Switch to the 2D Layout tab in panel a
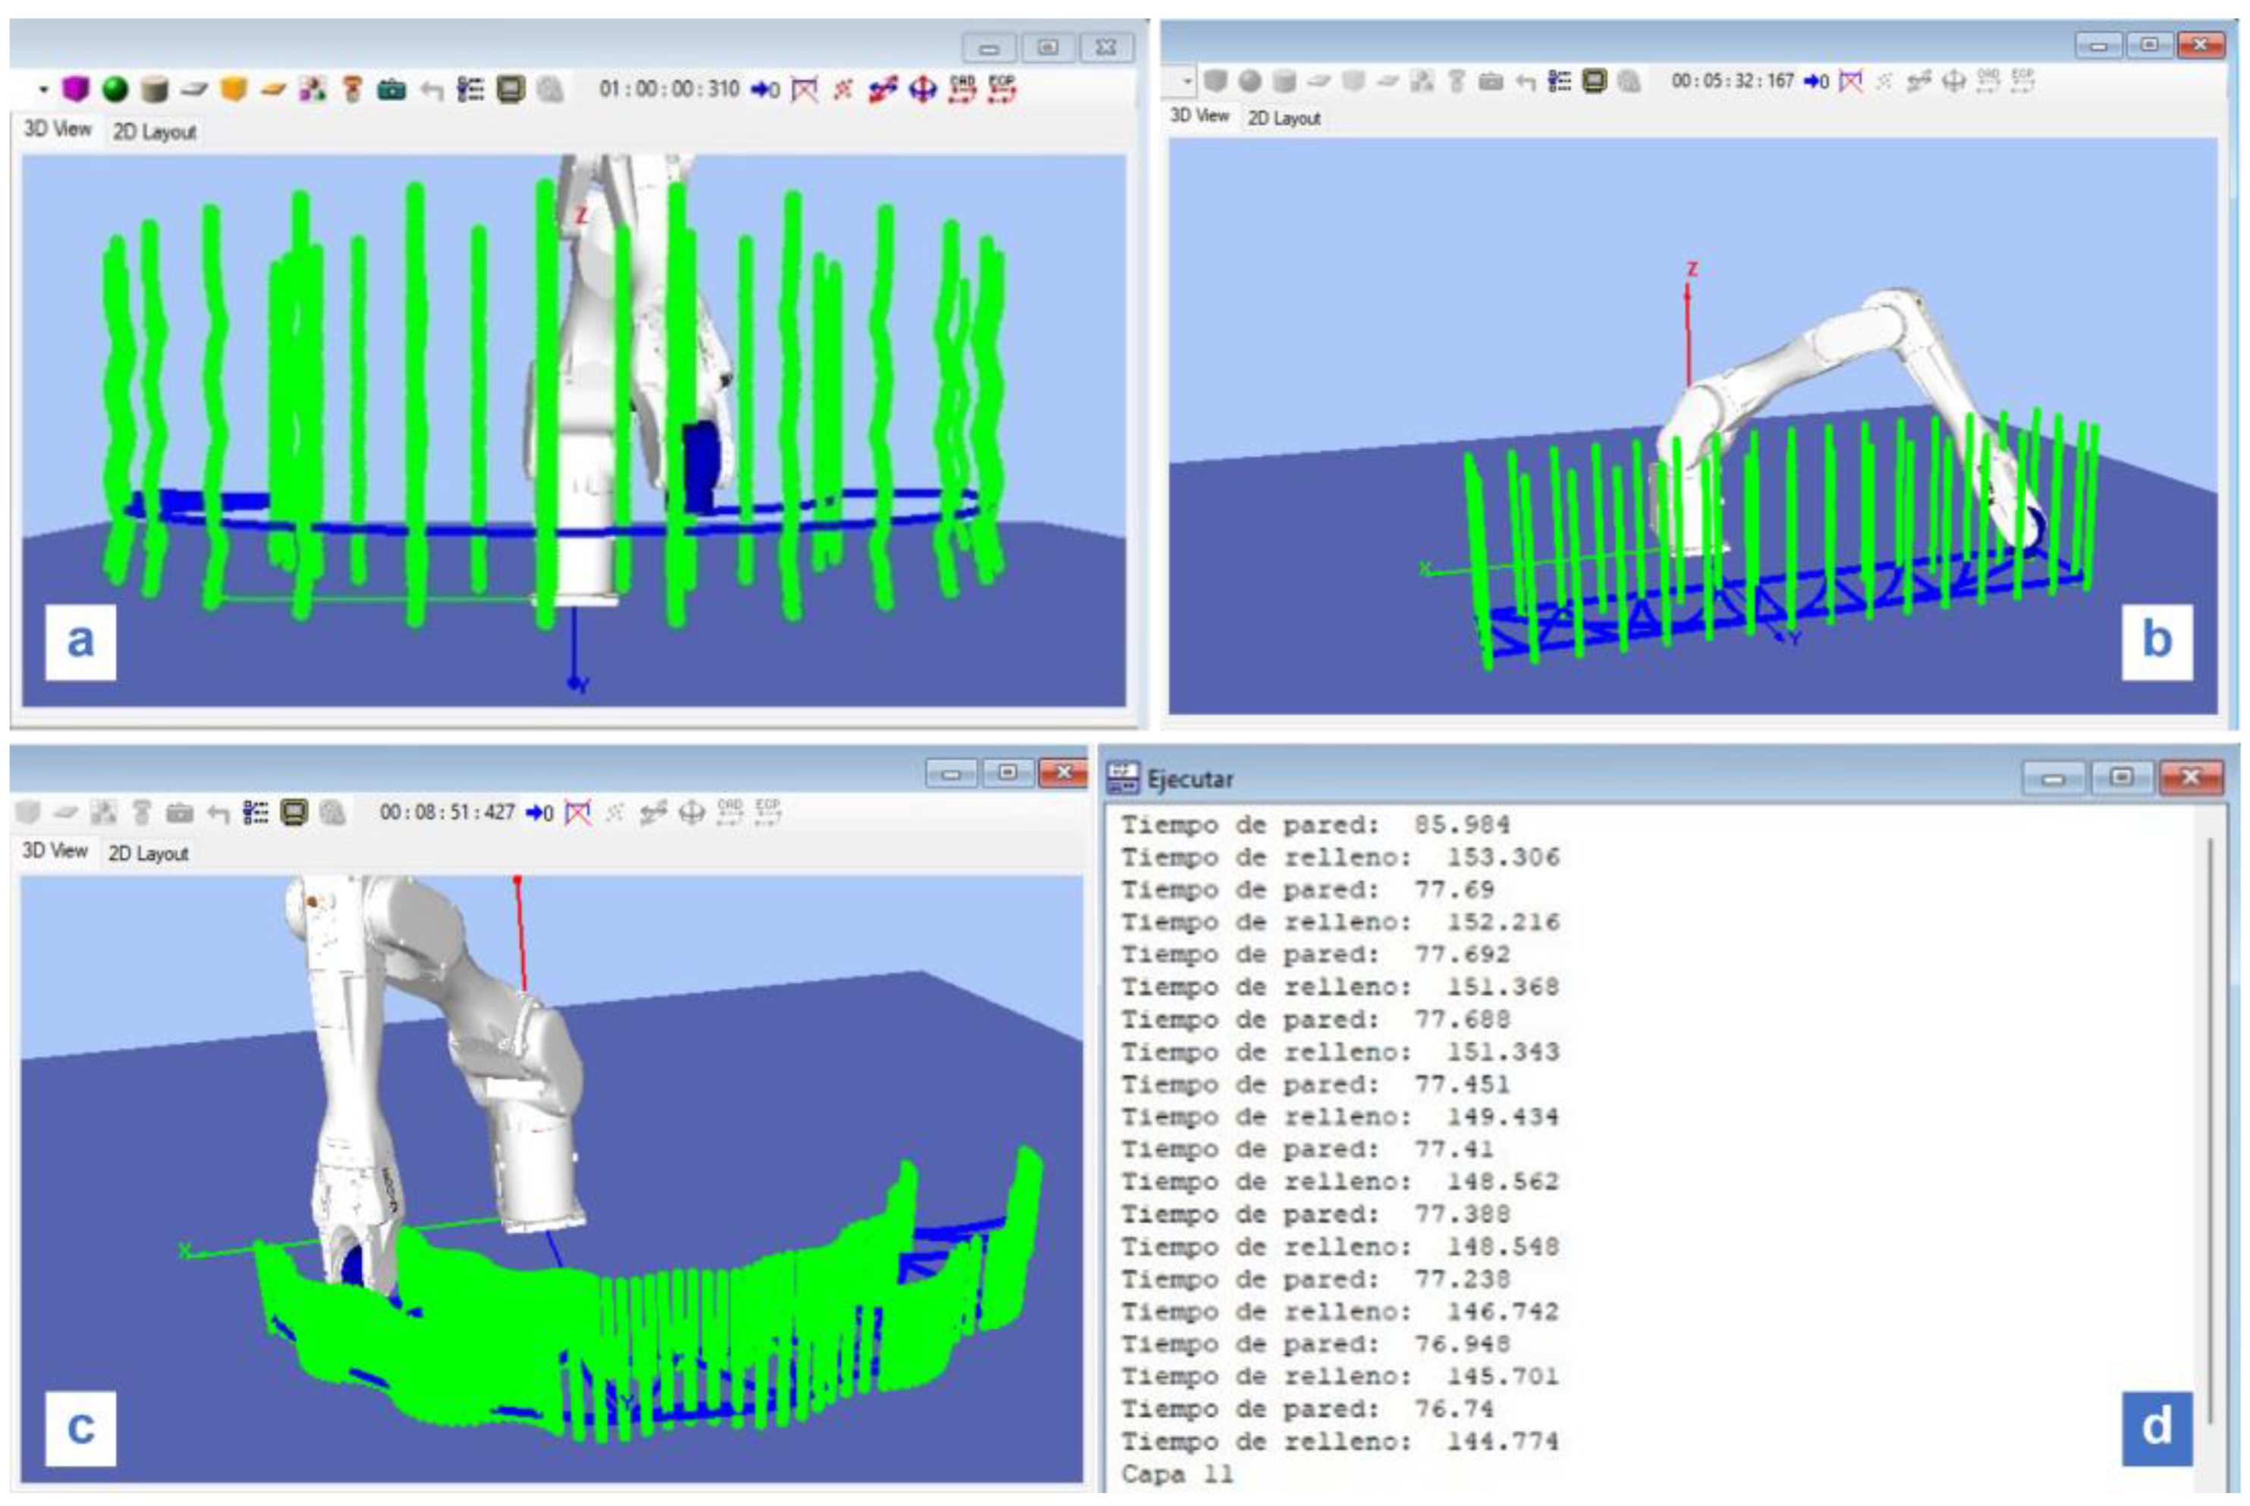This screenshot has width=2250, height=1506. (x=155, y=132)
